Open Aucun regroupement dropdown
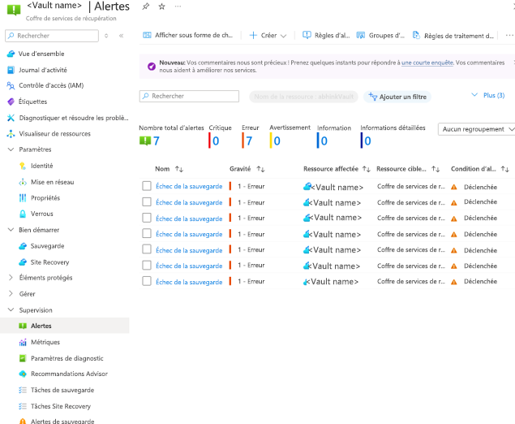The width and height of the screenshot is (515, 424). tap(477, 129)
